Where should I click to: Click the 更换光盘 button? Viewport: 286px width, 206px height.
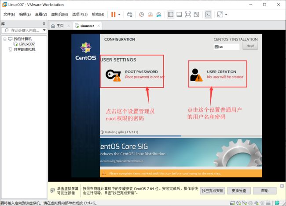pyautogui.click(x=239, y=191)
